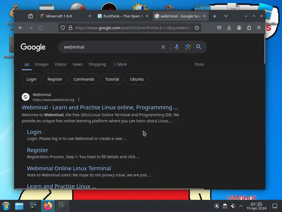Open Firefox account icon
The height and width of the screenshot is (212, 282).
click(239, 28)
